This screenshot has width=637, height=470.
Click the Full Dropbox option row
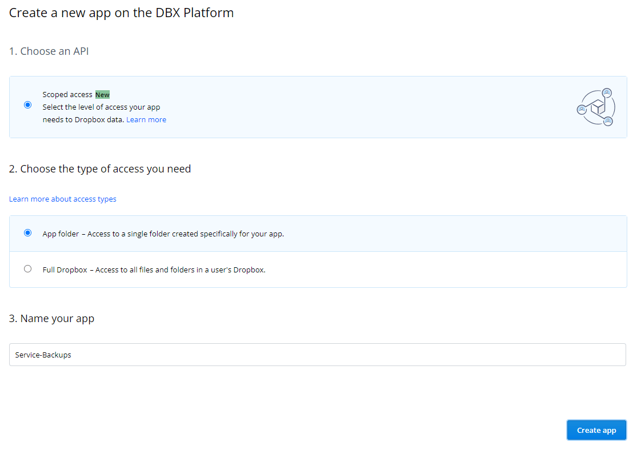coord(318,268)
